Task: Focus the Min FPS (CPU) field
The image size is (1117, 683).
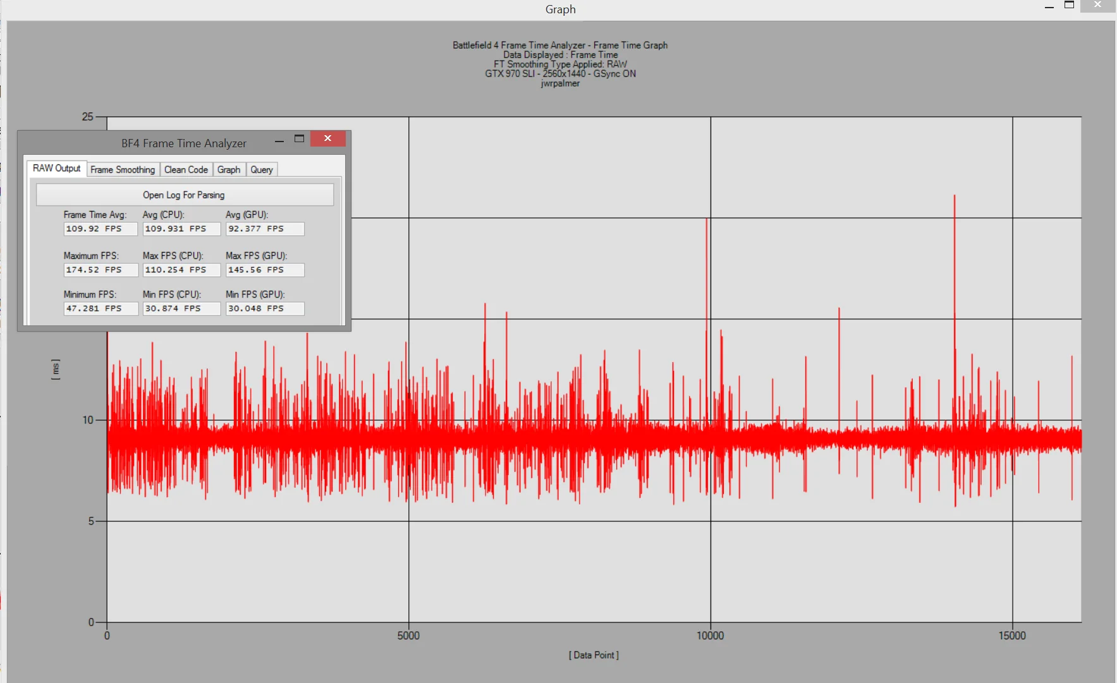Action: click(x=181, y=308)
